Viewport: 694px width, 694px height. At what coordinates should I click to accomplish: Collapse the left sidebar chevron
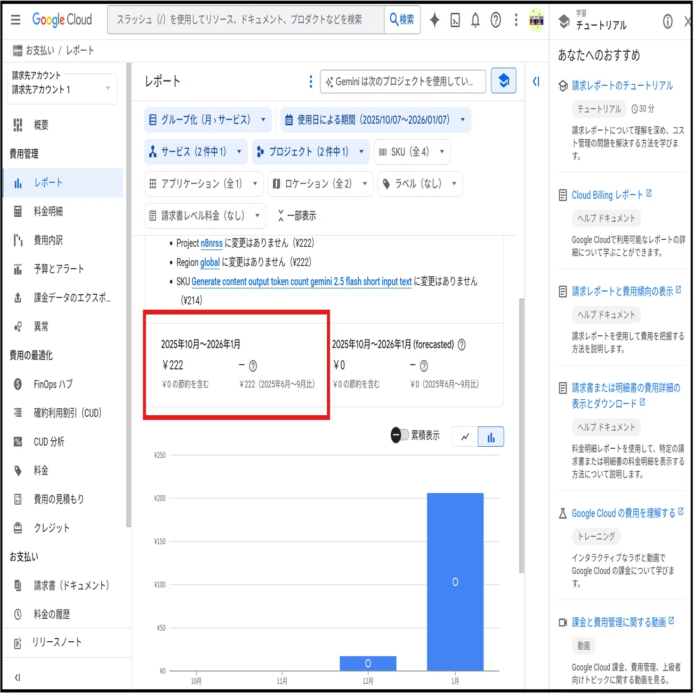(x=17, y=677)
